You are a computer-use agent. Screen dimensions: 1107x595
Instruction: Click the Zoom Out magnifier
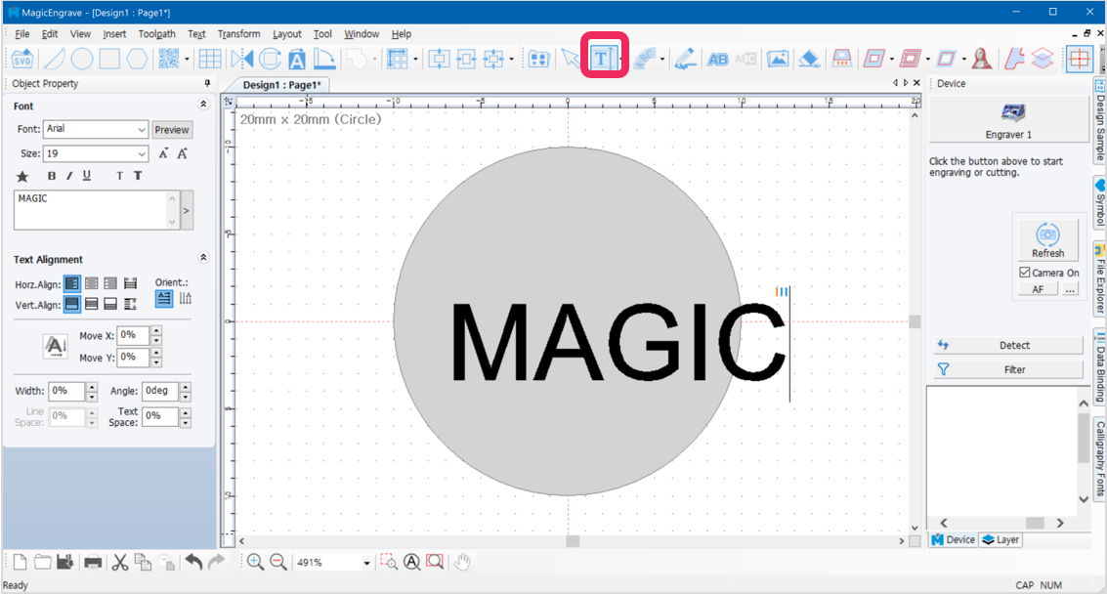[x=278, y=562]
